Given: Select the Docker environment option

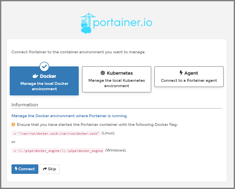Looking at the screenshot, I should click(44, 81).
